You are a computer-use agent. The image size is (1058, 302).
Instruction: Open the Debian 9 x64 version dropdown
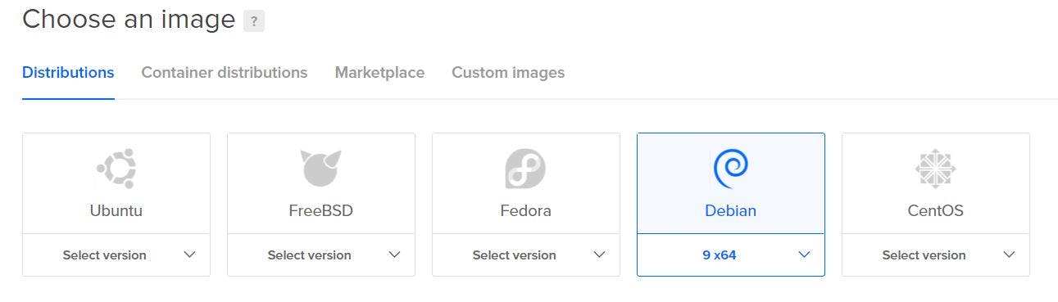click(x=730, y=255)
